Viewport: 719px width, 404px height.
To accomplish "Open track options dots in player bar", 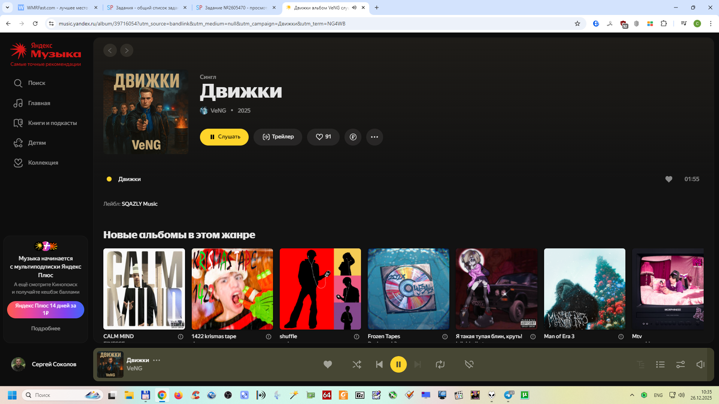I will [x=157, y=360].
